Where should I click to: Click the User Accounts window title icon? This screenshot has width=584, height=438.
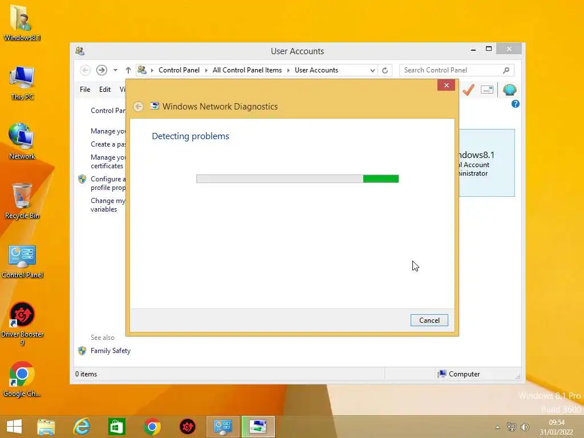pos(80,51)
